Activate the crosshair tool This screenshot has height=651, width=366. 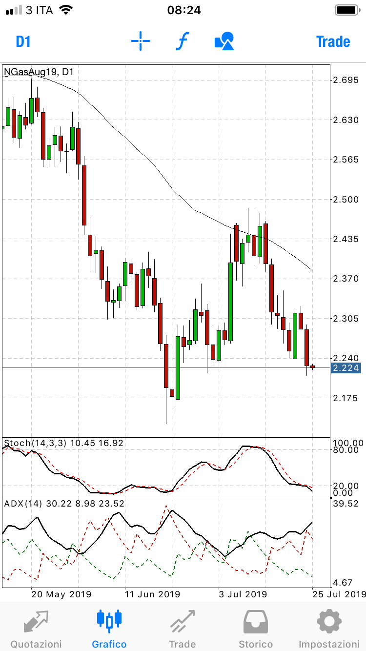coord(141,41)
